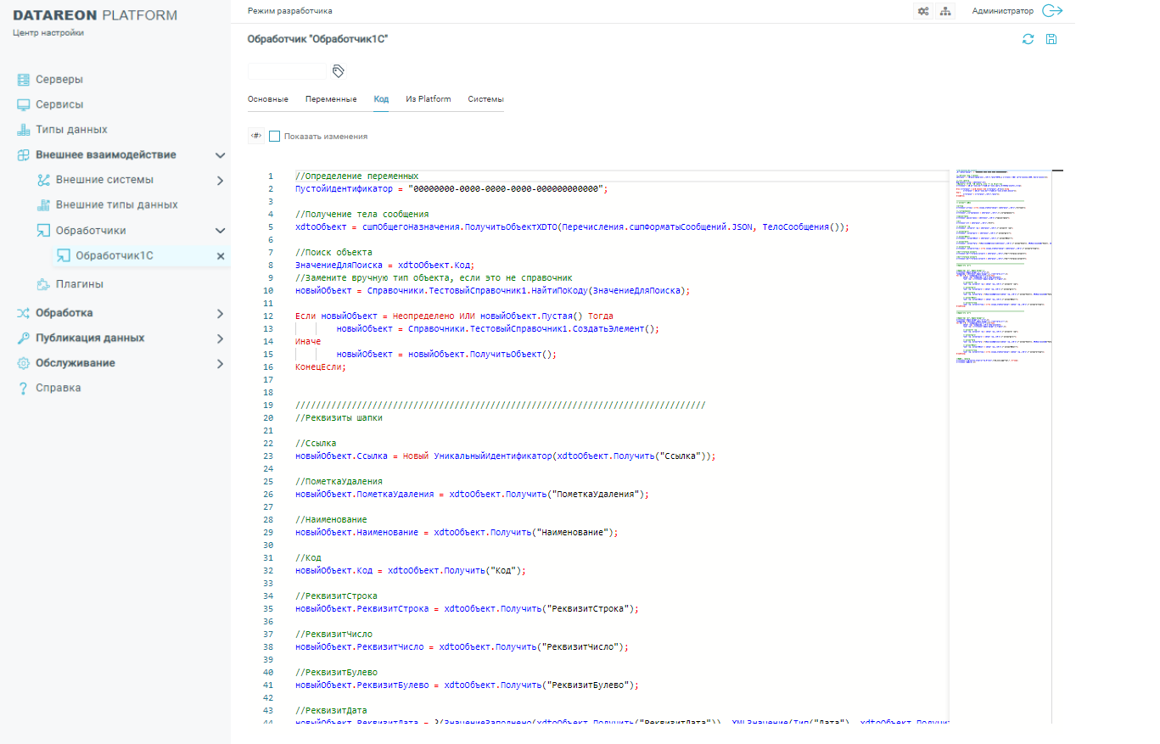1160x744 pixels.
Task: Expand the Обработка section
Action: click(220, 313)
